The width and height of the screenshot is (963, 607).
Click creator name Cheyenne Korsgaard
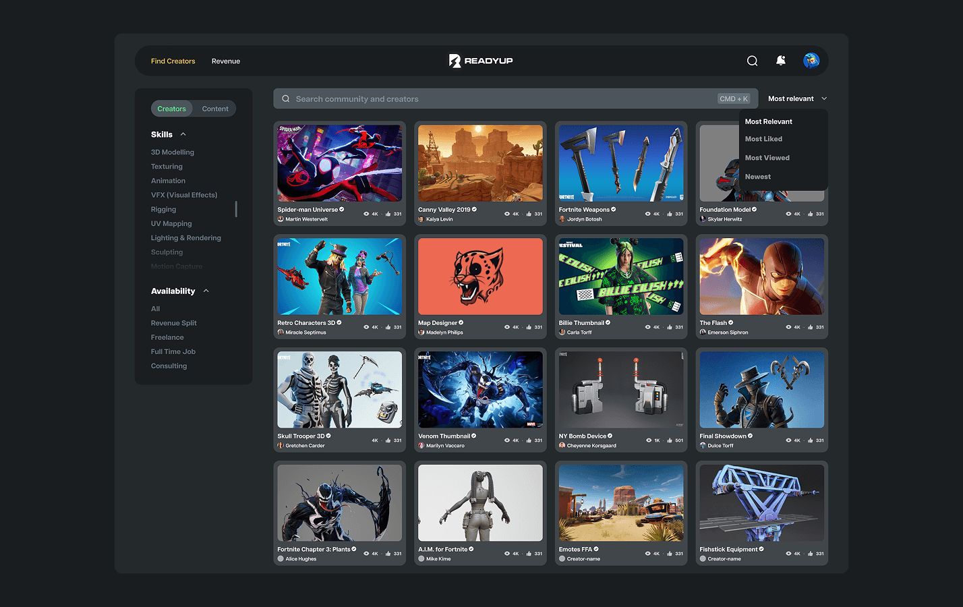(591, 446)
